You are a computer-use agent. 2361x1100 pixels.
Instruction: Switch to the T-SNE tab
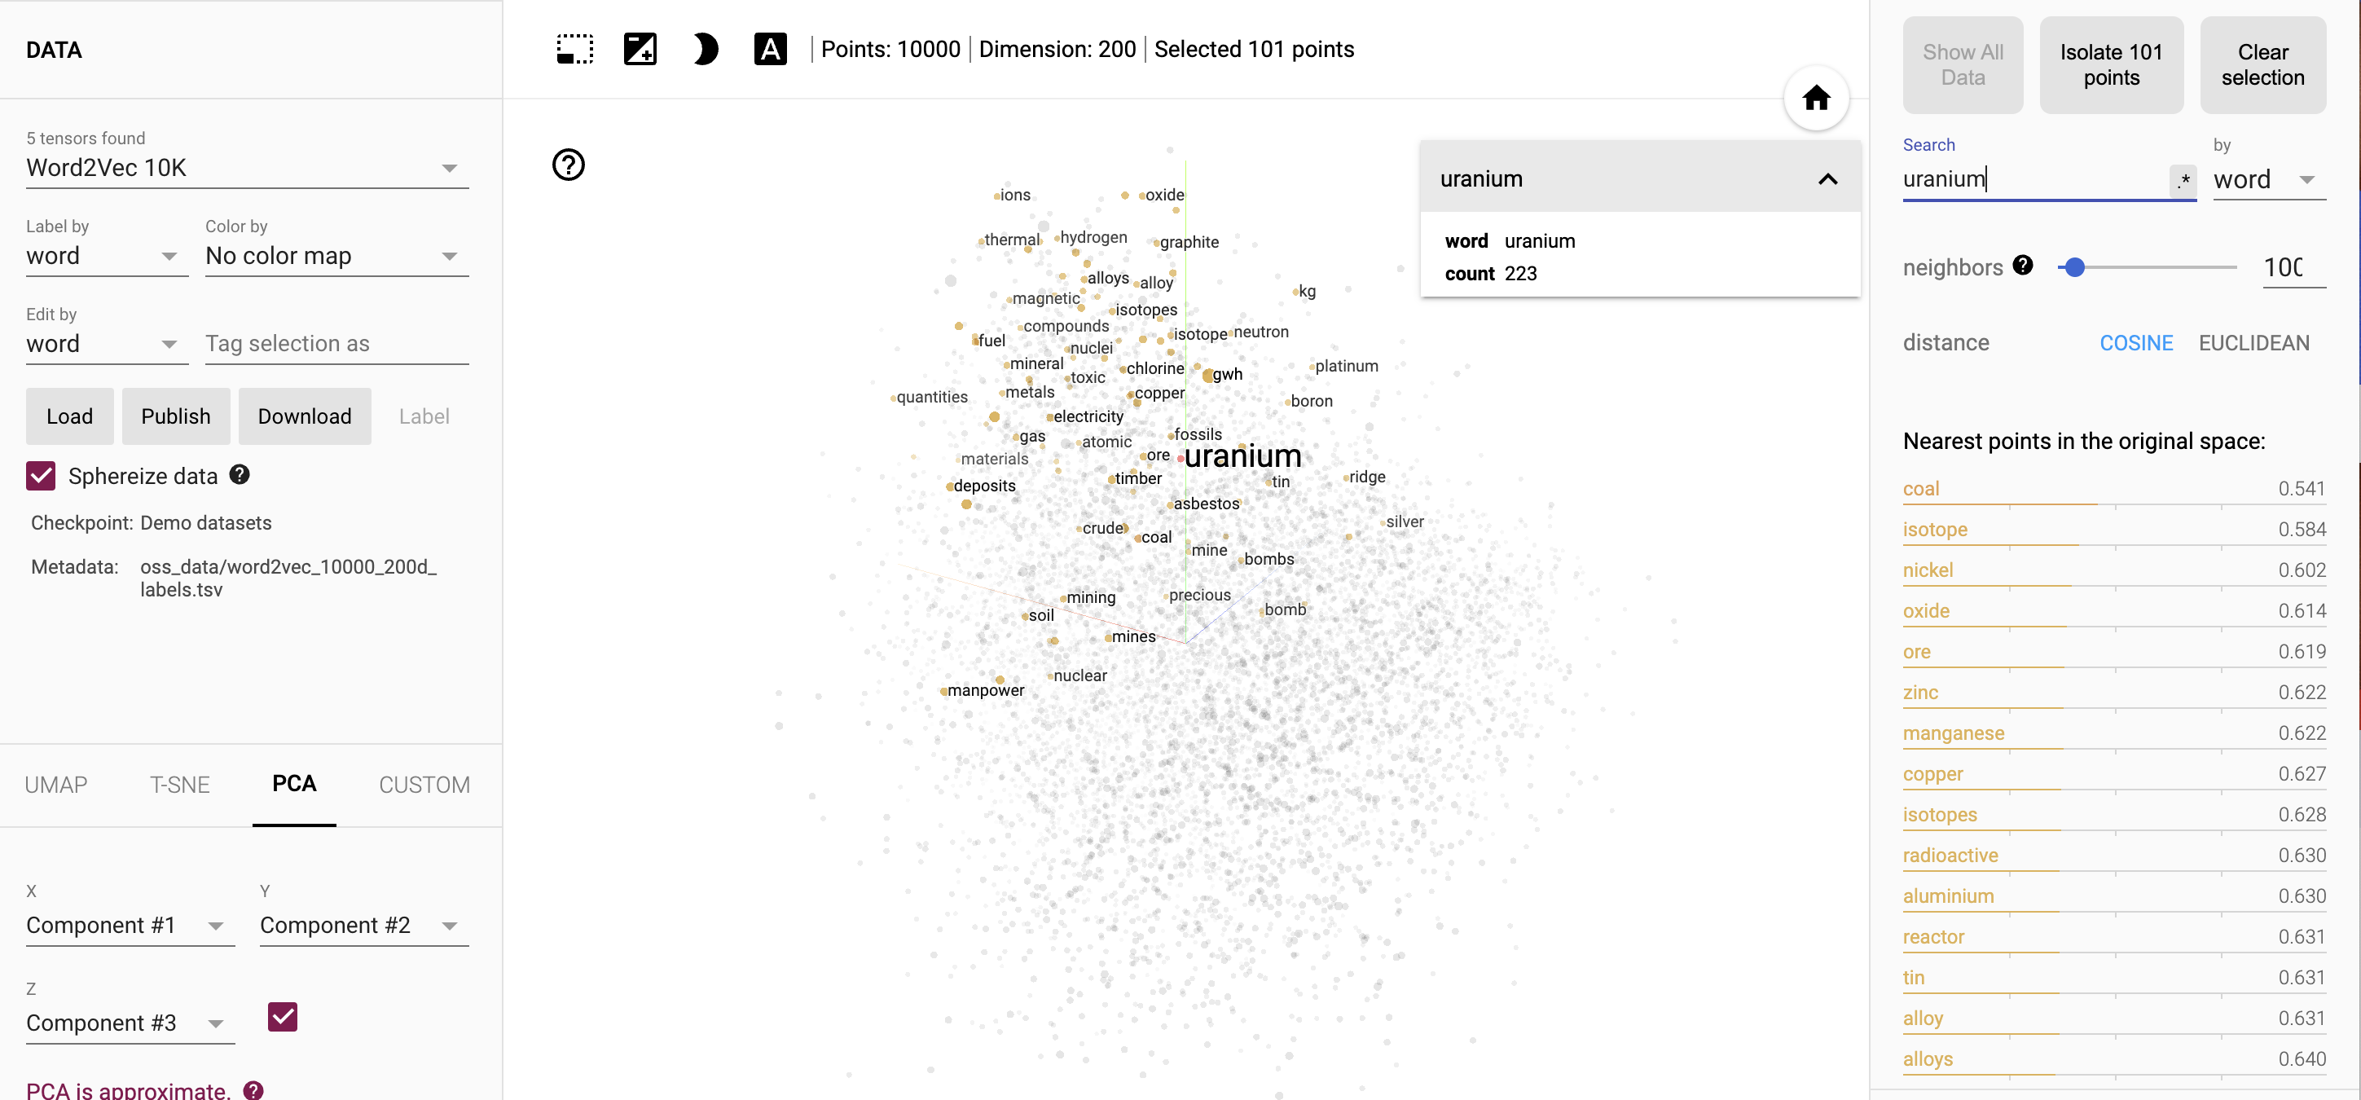click(x=179, y=784)
